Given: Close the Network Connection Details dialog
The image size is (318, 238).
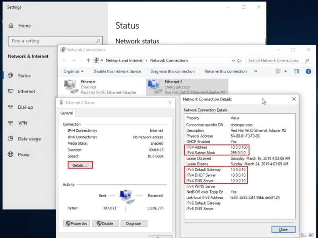Looking at the screenshot, I should click(283, 229).
